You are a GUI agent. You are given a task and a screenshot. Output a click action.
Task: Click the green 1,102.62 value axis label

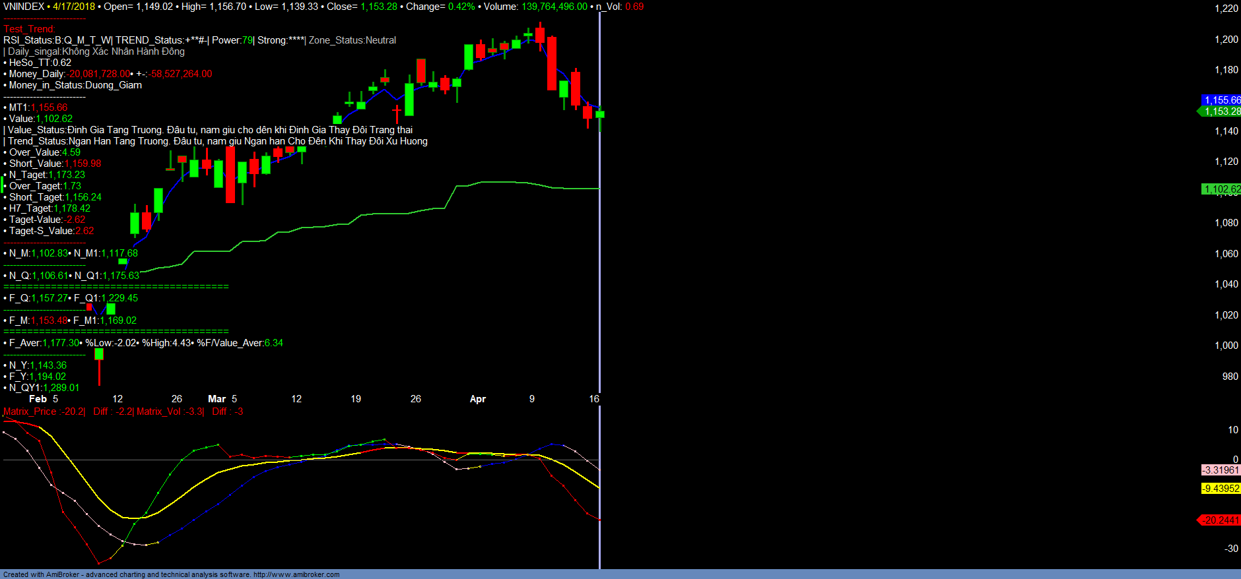[1222, 189]
